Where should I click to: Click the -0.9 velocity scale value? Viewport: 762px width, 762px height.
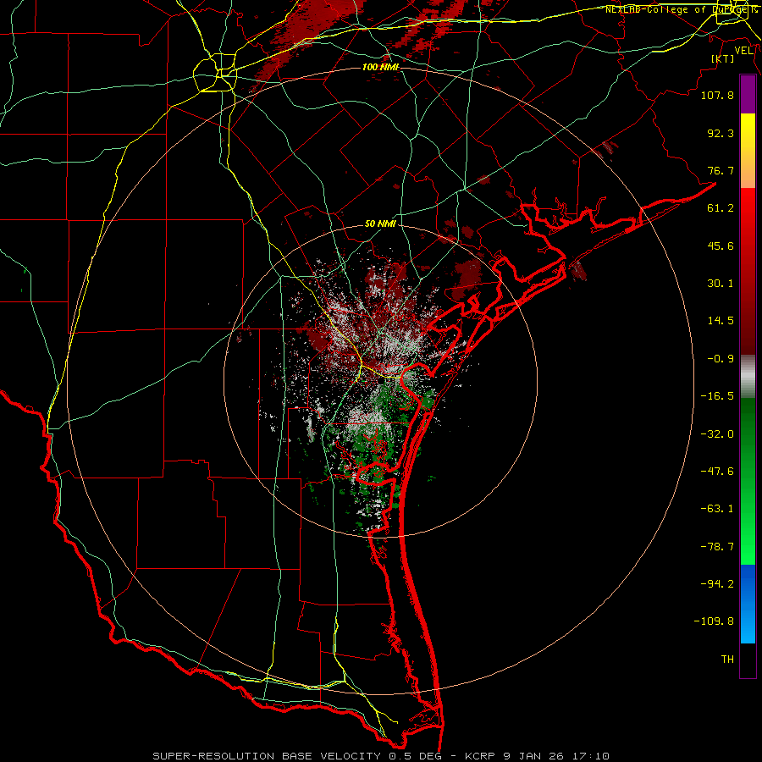[721, 359]
